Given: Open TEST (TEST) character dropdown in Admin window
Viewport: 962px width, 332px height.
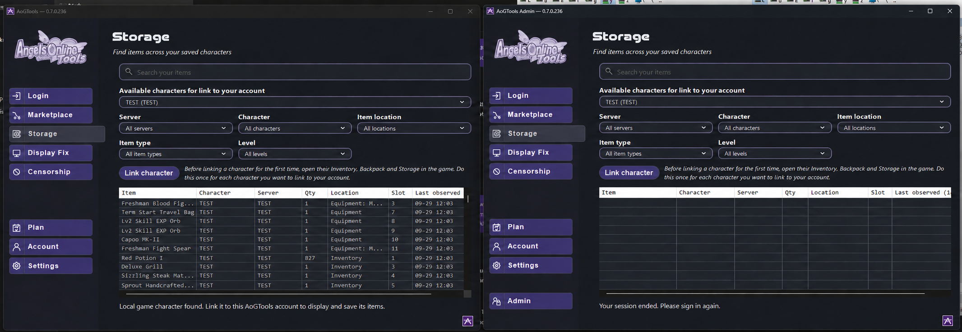Looking at the screenshot, I should 775,102.
